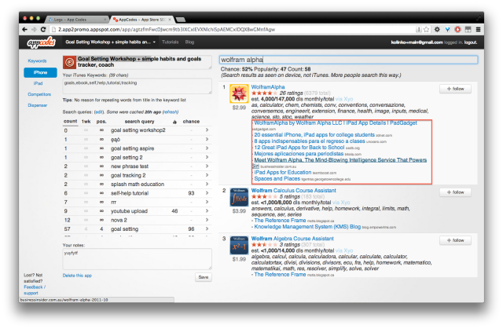The width and height of the screenshot is (503, 329).
Task: Click the Spaces and Places link
Action: [277, 179]
